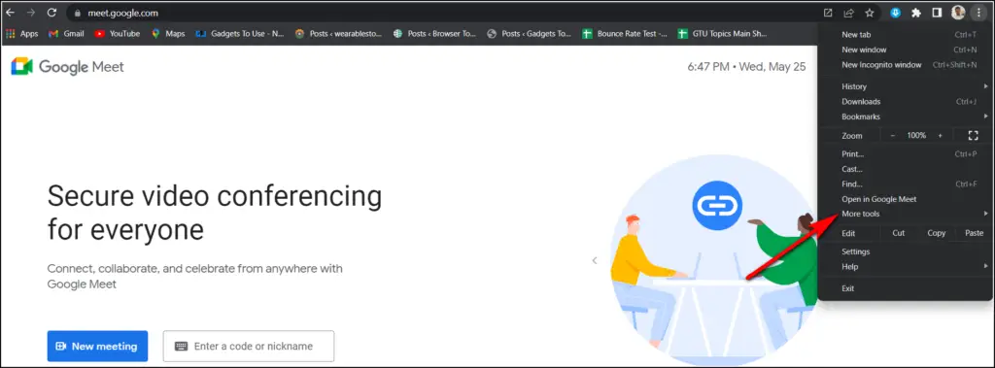Screen dimensions: 995x368
Task: Click the 6:47 PM date text
Action: 746,67
